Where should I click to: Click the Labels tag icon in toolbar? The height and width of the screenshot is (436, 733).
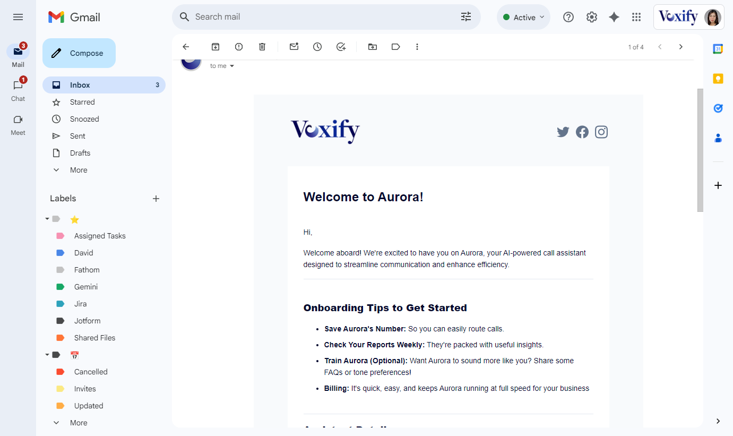(x=395, y=47)
